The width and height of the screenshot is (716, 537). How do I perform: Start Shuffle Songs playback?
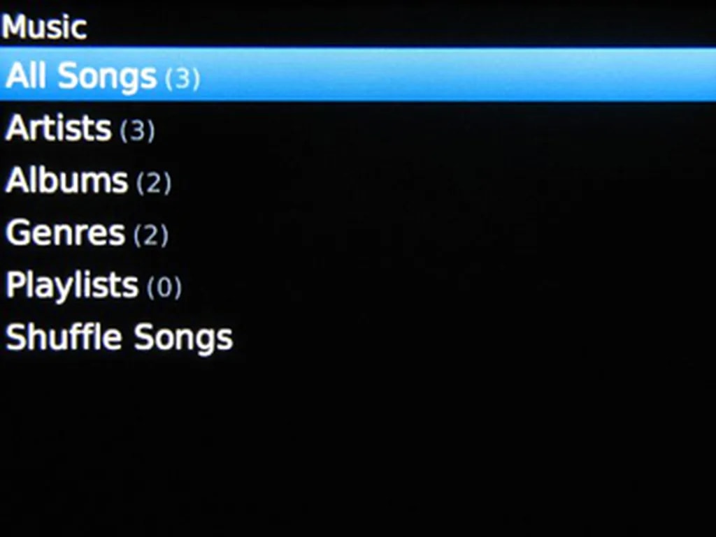[119, 338]
